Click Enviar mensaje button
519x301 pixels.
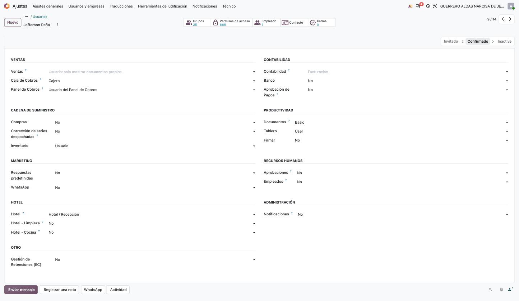point(22,290)
